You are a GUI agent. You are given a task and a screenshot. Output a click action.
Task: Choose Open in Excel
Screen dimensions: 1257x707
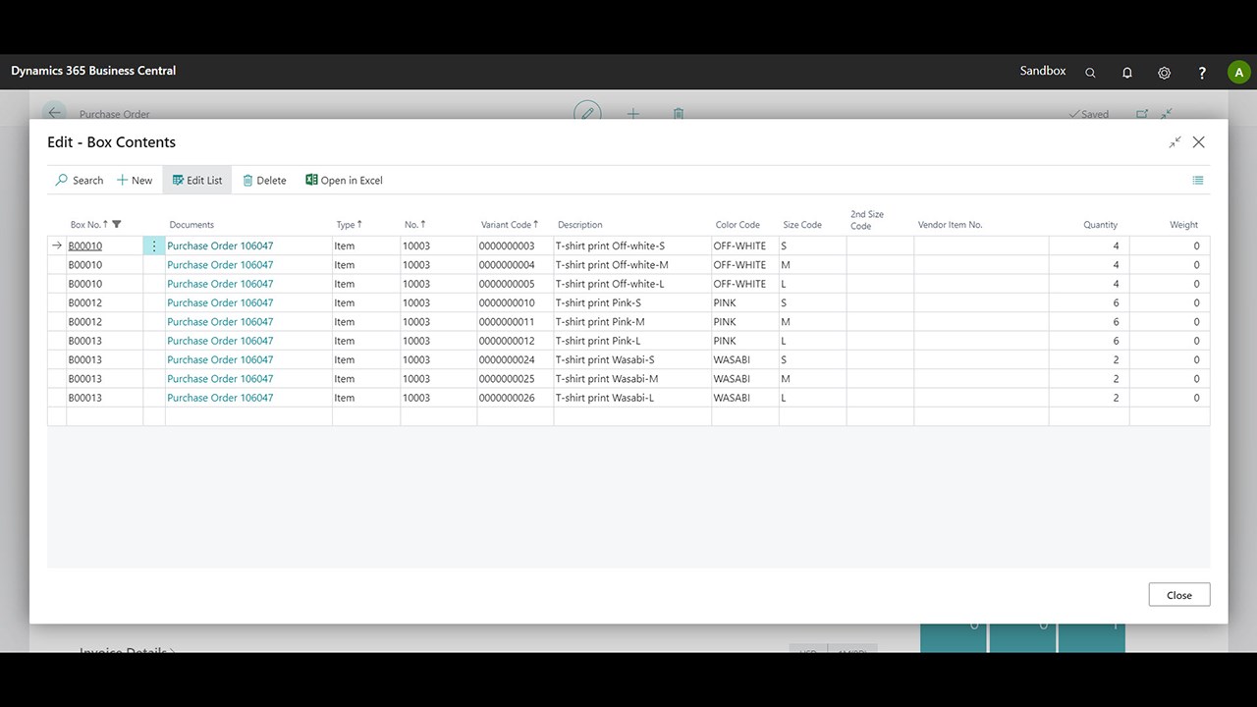(x=344, y=181)
